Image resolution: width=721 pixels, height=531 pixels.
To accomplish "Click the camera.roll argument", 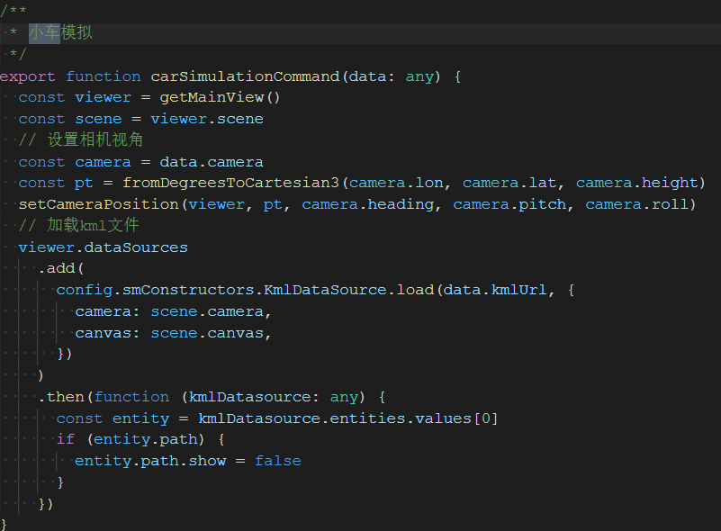I will [637, 204].
